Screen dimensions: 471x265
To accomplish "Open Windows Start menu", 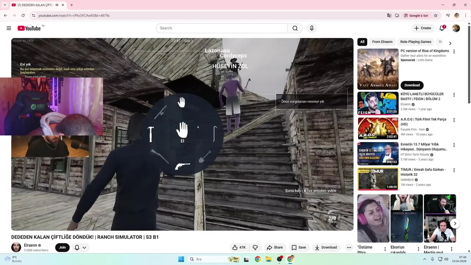I will 181,259.
